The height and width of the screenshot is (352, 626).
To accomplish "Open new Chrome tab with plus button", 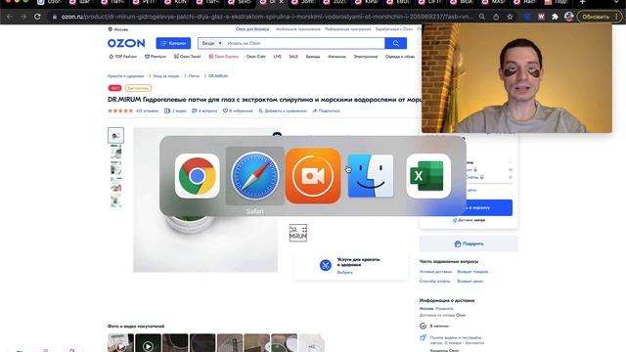I will coord(583,2).
